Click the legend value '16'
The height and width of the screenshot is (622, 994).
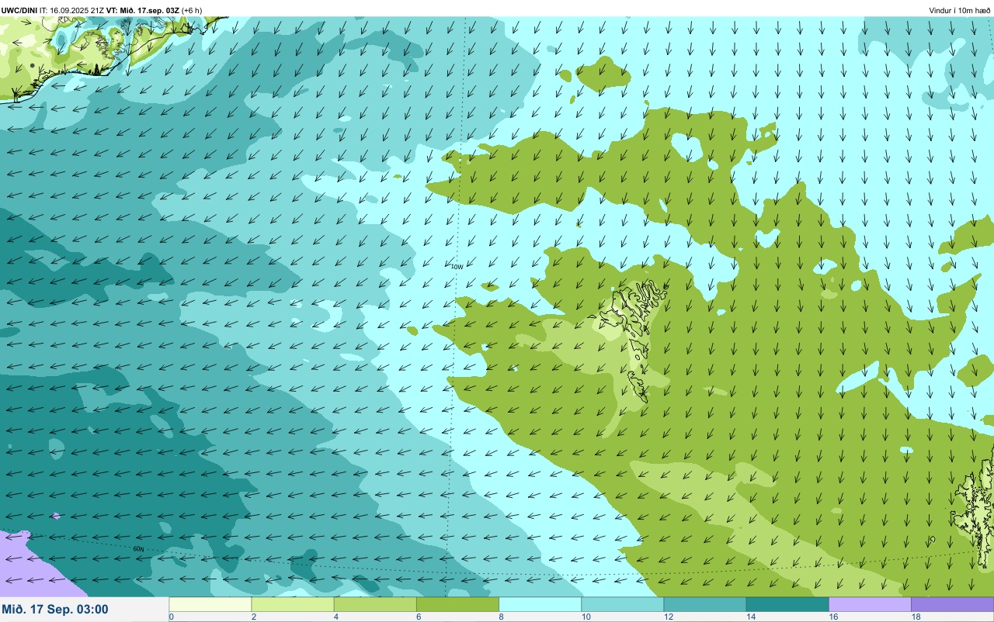point(832,617)
